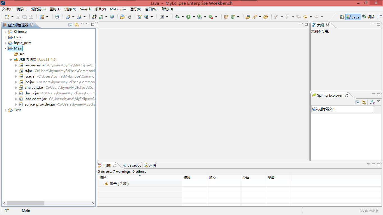Click the 类型 column header
This screenshot has width=383, height=215.
coord(278,178)
